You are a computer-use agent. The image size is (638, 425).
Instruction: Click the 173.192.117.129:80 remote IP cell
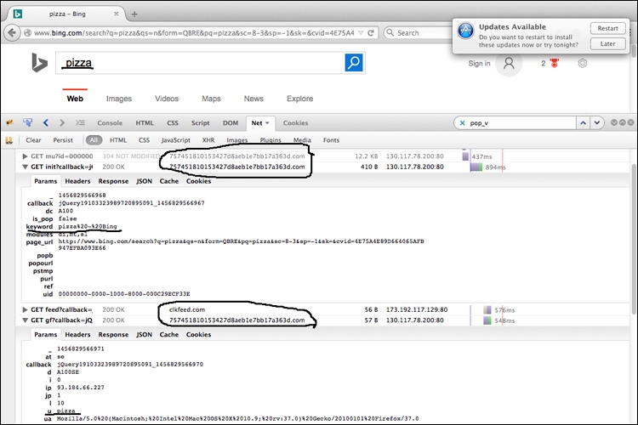pos(417,309)
